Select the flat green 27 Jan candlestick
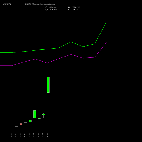The width and height of the screenshot is (142, 142). 12,128
